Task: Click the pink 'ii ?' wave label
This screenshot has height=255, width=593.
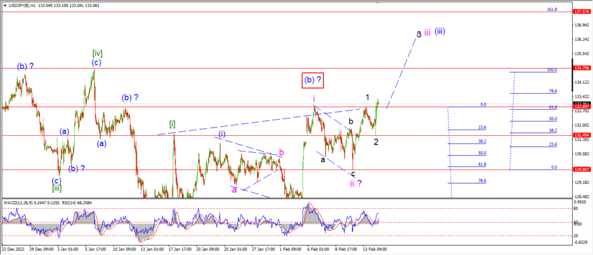Action: (x=356, y=184)
